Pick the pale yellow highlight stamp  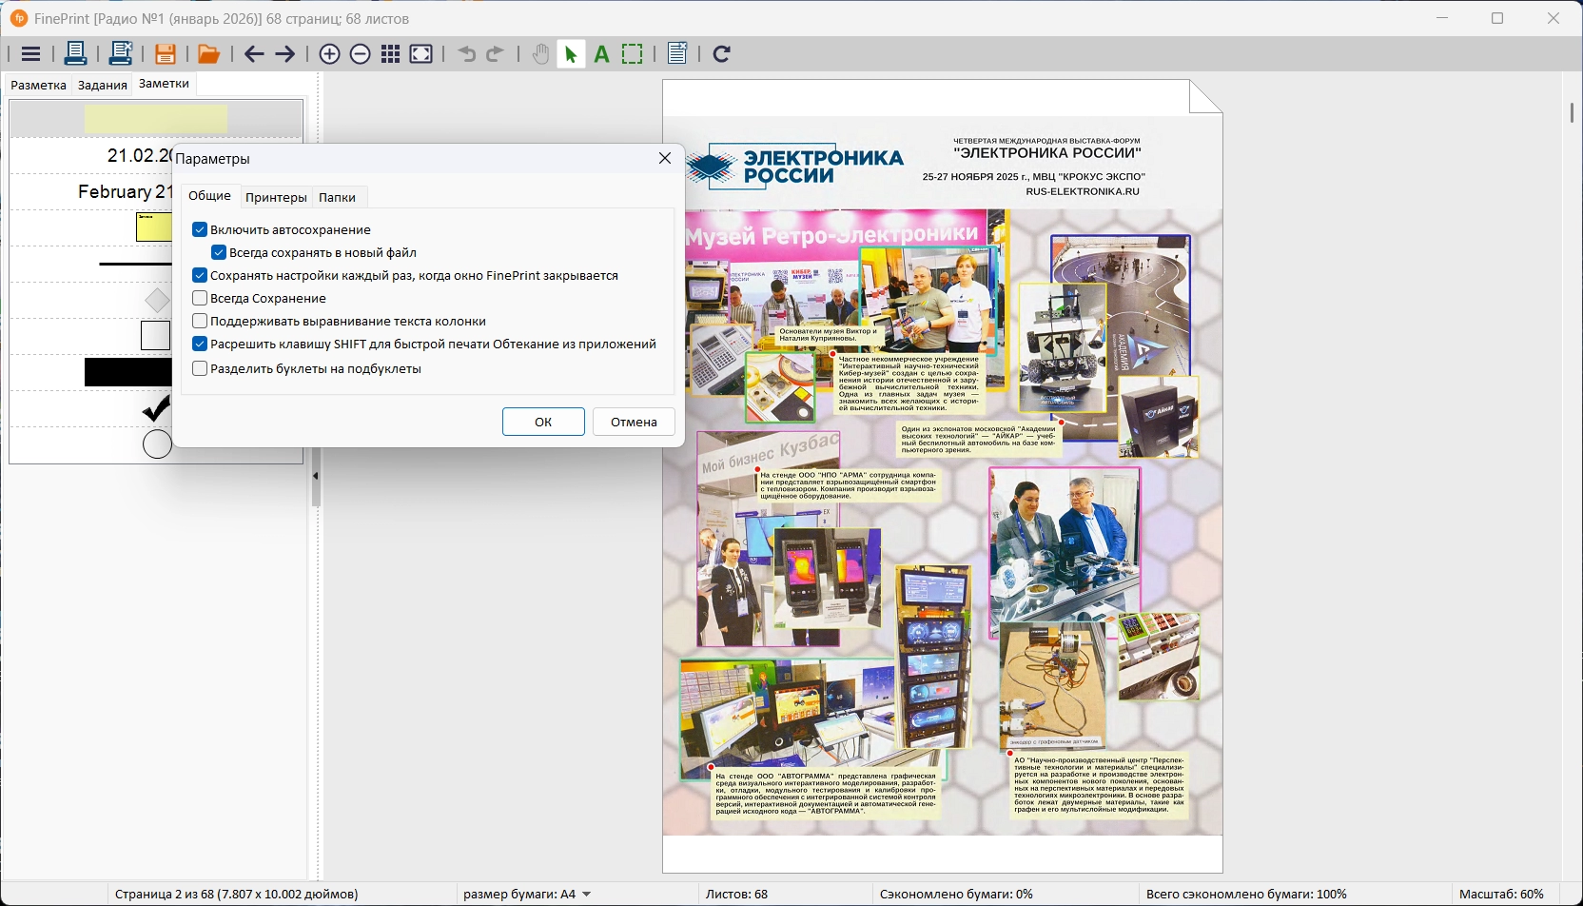click(156, 119)
